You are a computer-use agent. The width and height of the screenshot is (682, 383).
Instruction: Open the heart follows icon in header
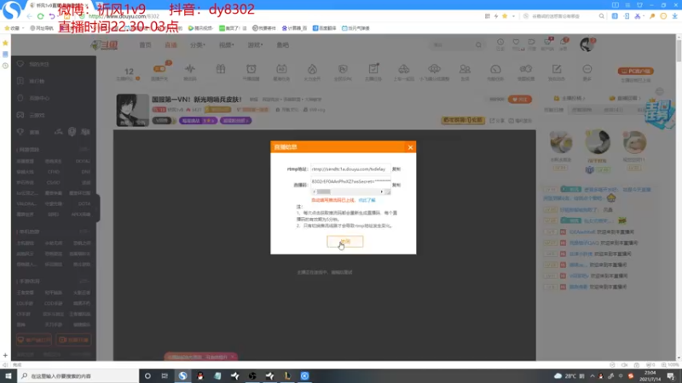tap(516, 43)
